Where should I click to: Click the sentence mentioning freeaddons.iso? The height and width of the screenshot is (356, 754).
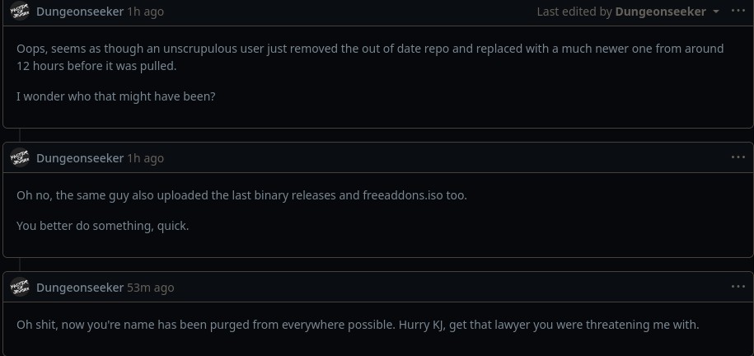242,195
